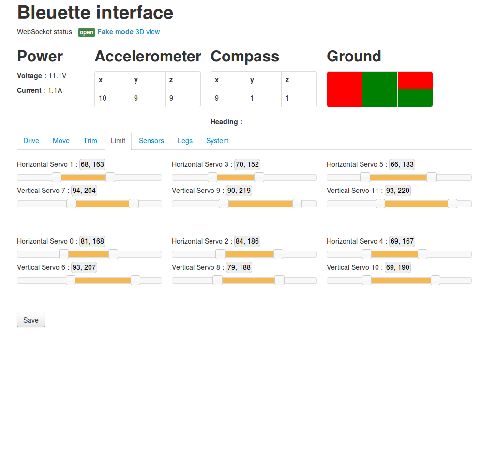Click Vertical Servo 9 upper limit handle
482x473 pixels.
tap(297, 204)
